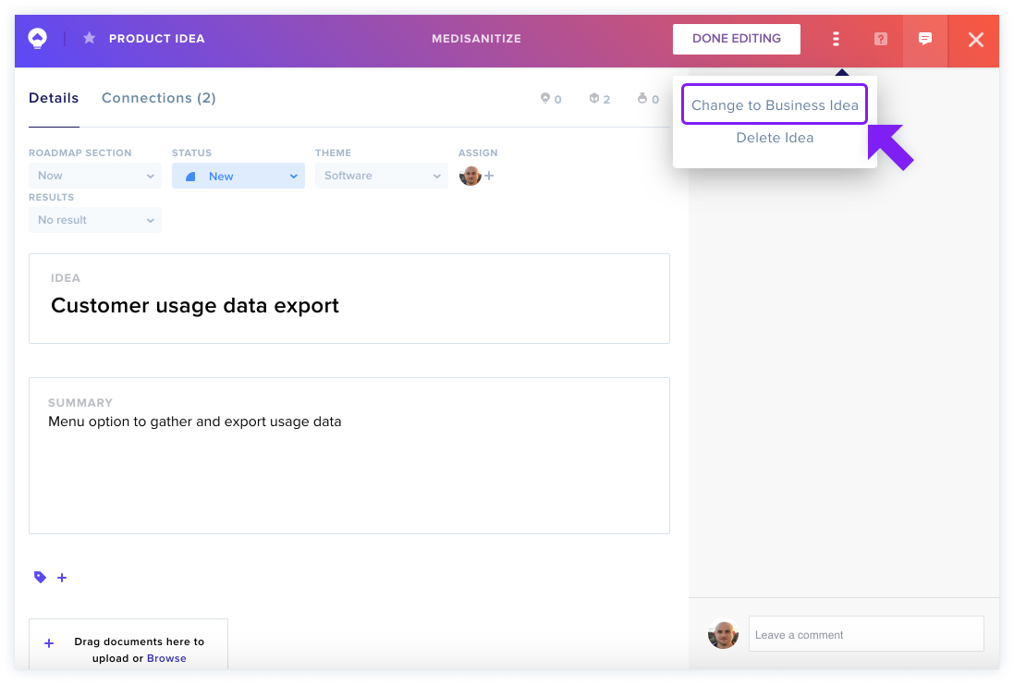The image size is (1014, 684).
Task: Choose Delete Idea from the menu
Action: click(775, 138)
